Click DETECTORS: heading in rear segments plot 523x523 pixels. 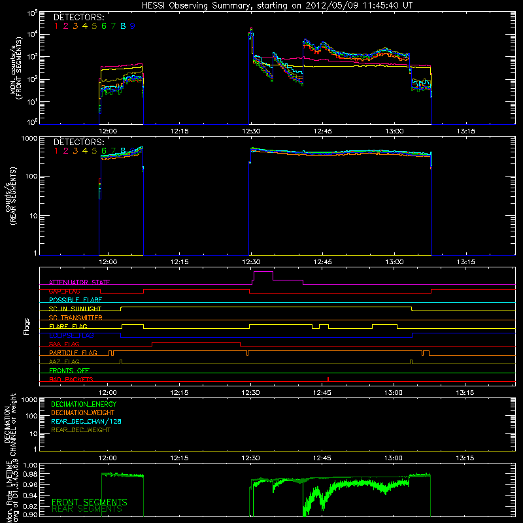(79, 142)
